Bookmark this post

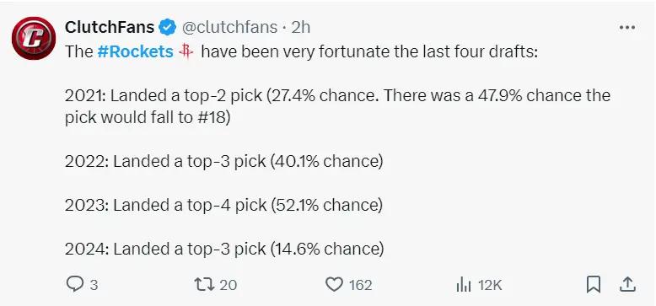[x=594, y=285]
